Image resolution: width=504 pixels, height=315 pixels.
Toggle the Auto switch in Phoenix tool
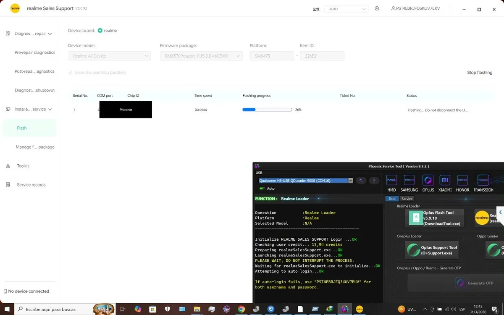(262, 189)
